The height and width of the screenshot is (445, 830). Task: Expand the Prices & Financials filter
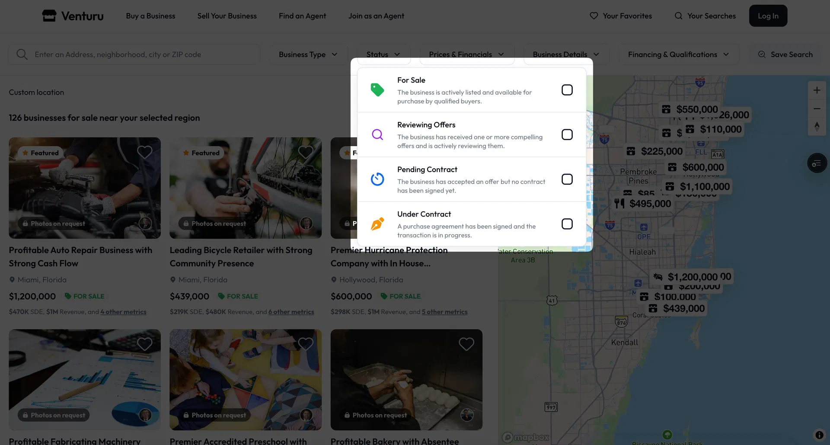point(466,54)
